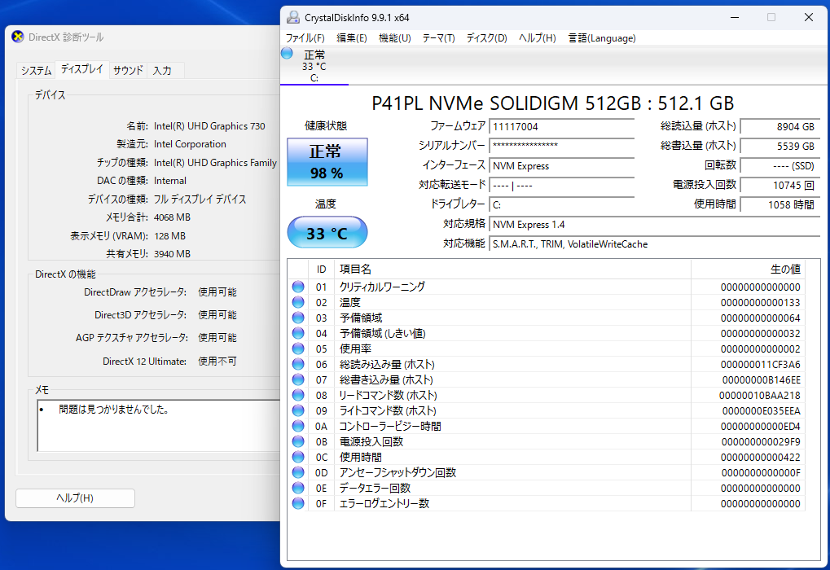Viewport: 830px width, 570px height.
Task: Click status orb for ID 08 リードコマンド数
Action: click(298, 396)
